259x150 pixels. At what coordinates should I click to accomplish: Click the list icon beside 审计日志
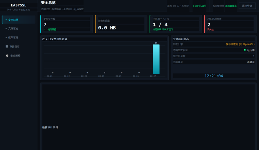(x=7, y=46)
